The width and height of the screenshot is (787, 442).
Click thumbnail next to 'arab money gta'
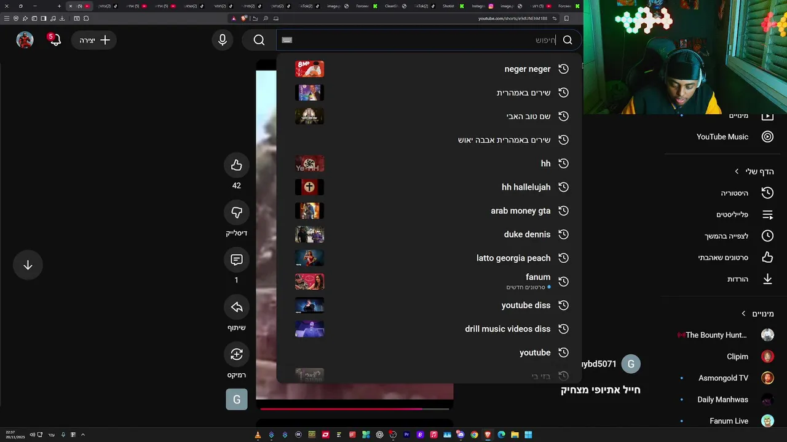pyautogui.click(x=309, y=211)
